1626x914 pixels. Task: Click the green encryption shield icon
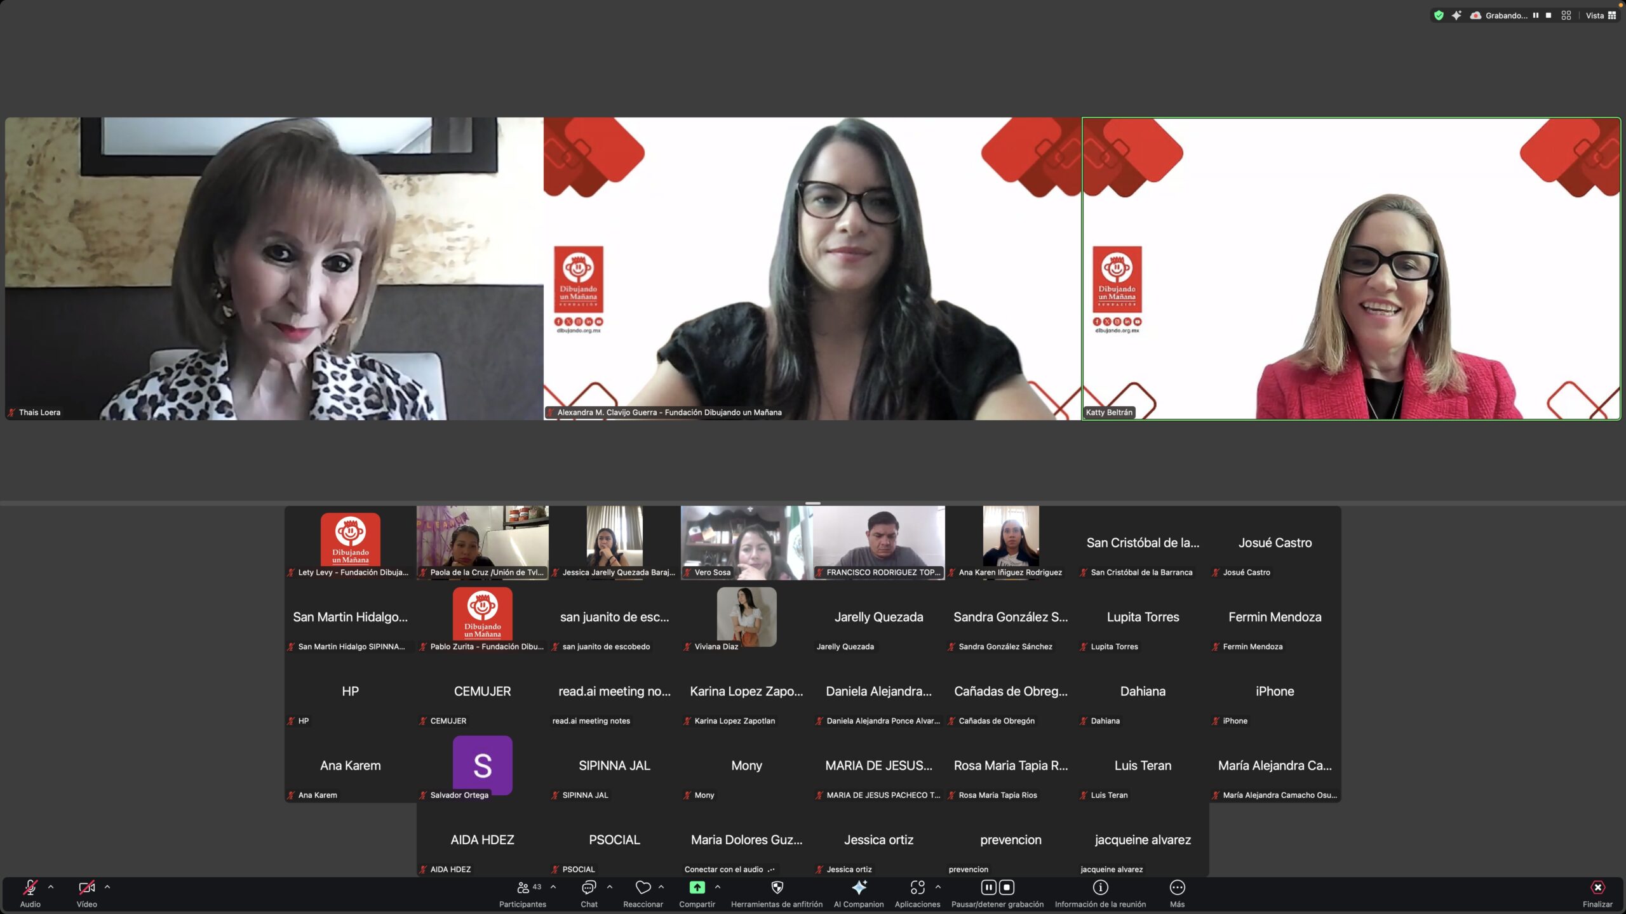(1439, 15)
